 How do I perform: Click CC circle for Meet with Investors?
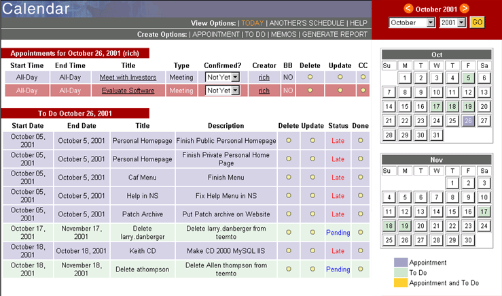[363, 77]
